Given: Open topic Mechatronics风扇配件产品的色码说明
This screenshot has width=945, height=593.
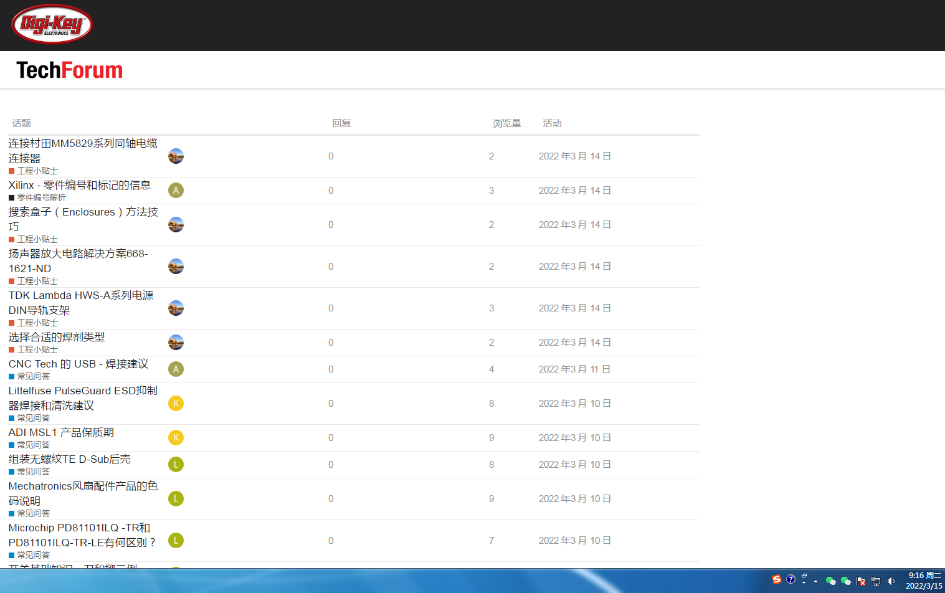Looking at the screenshot, I should coord(83,493).
